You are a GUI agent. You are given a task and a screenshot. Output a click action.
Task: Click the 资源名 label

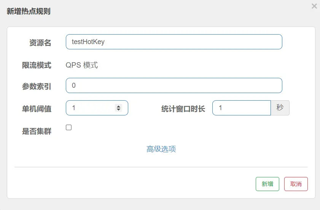click(40, 43)
